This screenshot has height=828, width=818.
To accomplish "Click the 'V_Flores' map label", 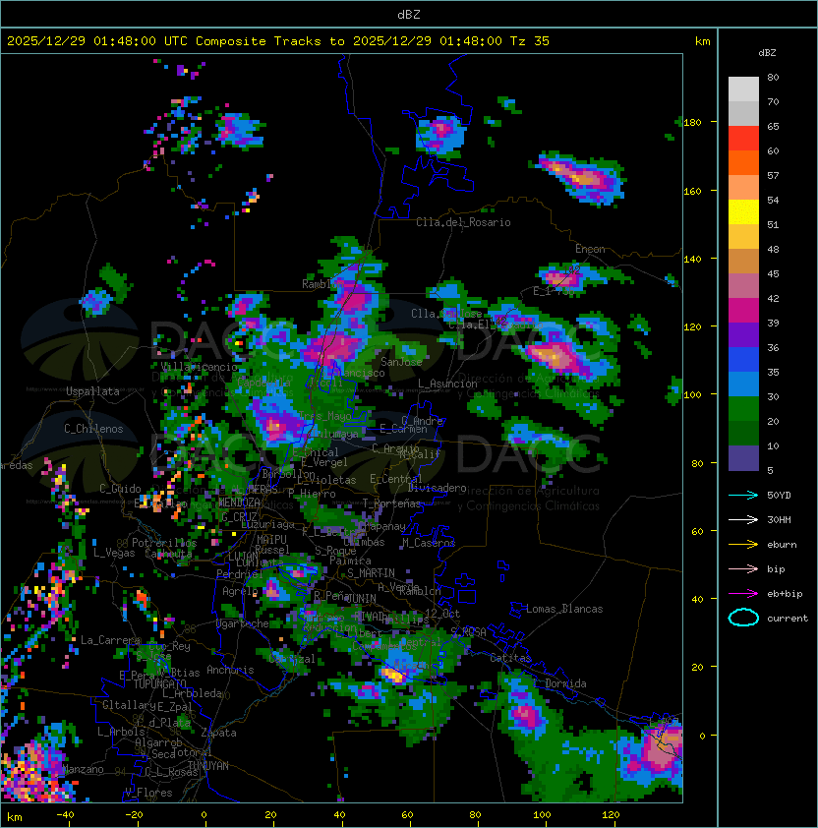I will click(x=148, y=793).
